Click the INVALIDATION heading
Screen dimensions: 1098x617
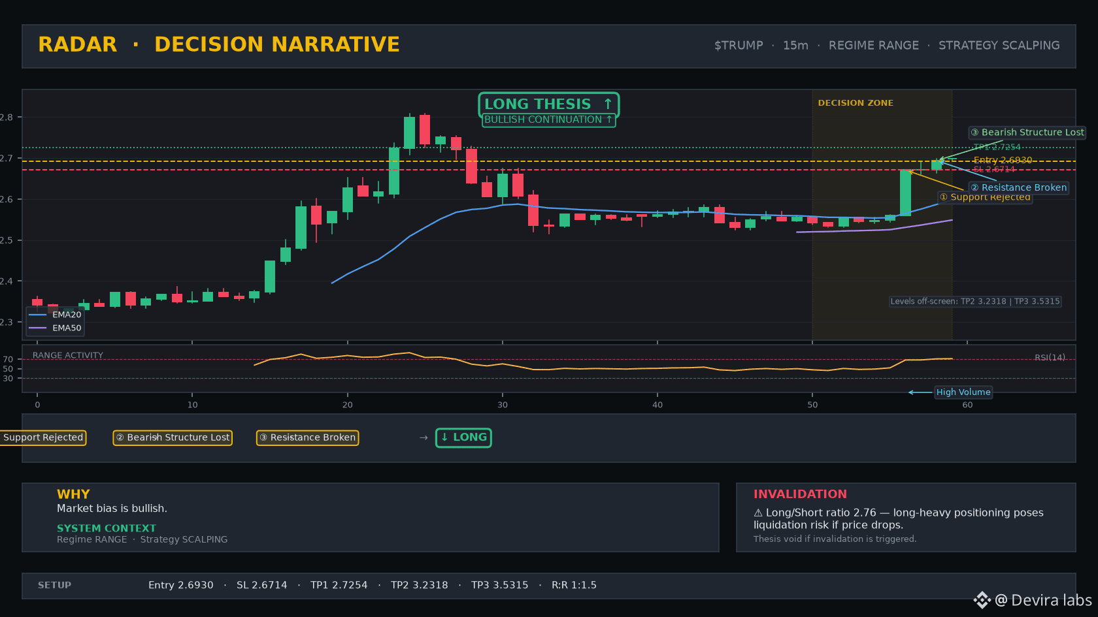(x=800, y=494)
